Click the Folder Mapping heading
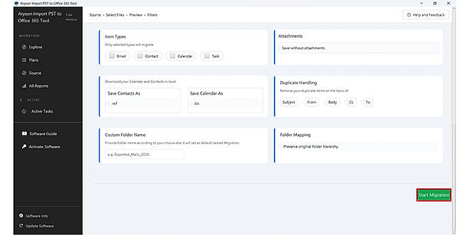Image resolution: width=470 pixels, height=235 pixels. pos(295,135)
